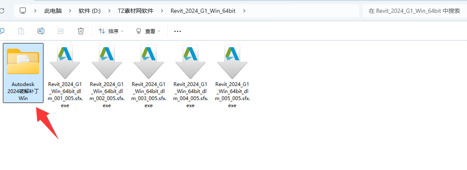Open the three-dots more options menu
Image resolution: width=467 pixels, height=170 pixels.
(178, 31)
